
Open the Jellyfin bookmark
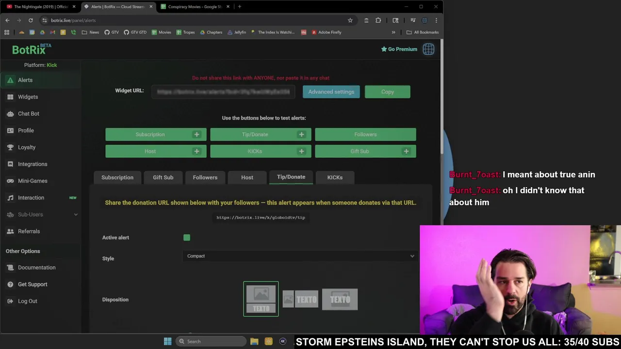(237, 32)
